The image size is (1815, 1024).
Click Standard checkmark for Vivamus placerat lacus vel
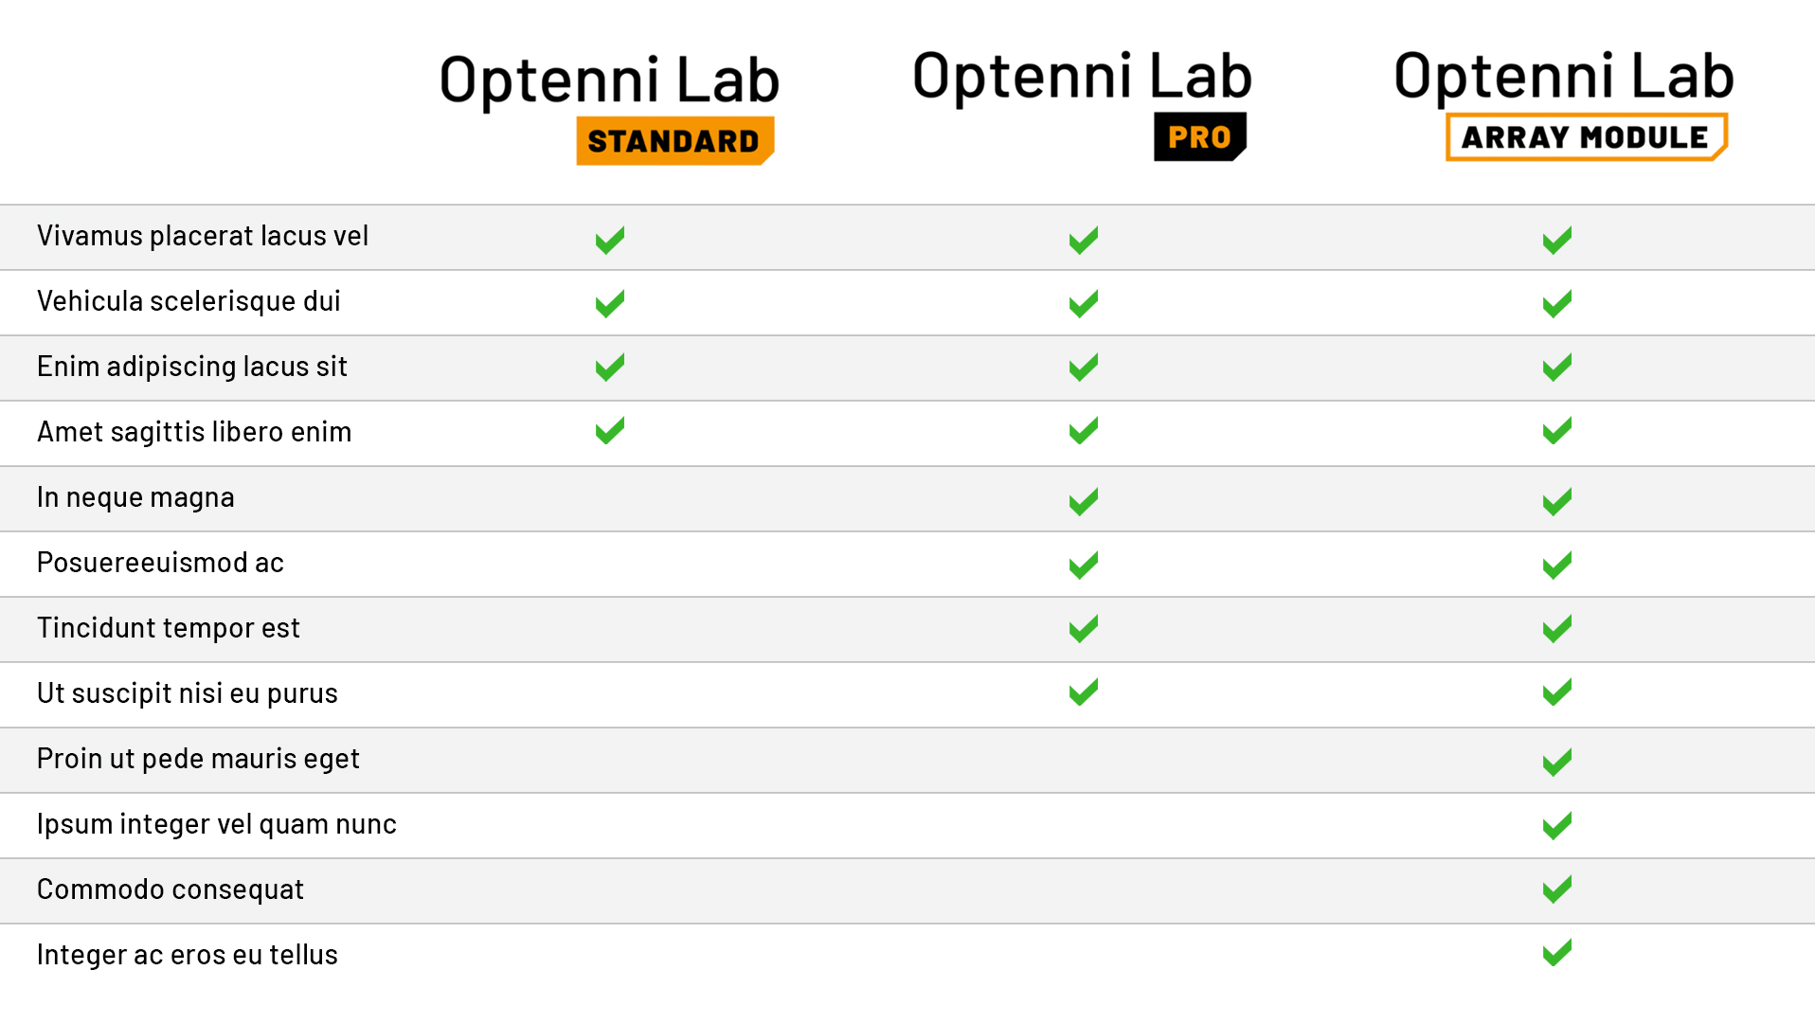[x=610, y=240]
